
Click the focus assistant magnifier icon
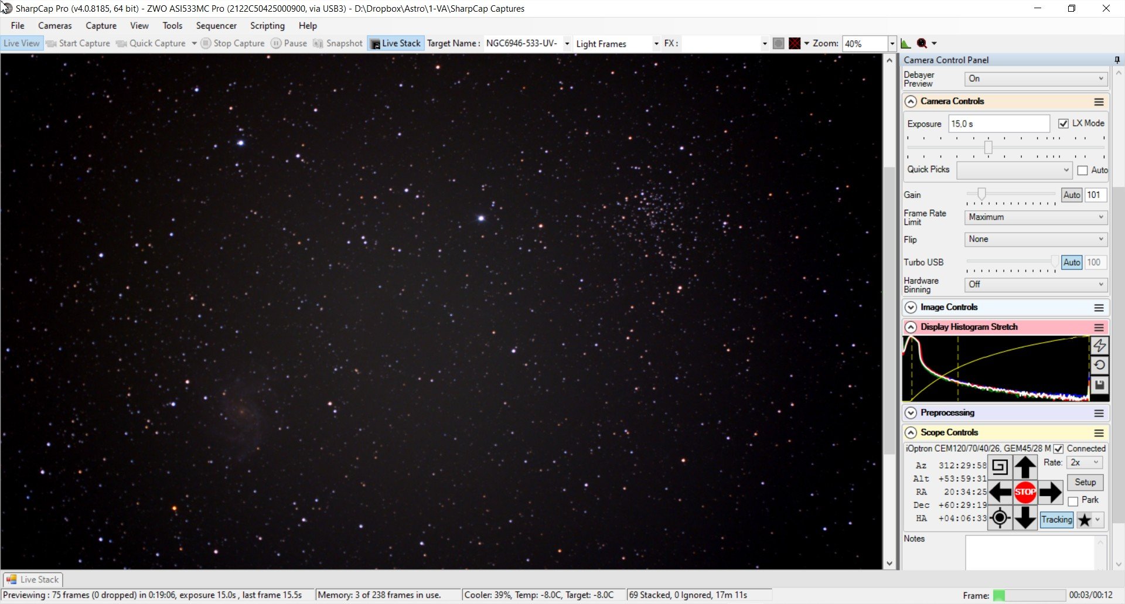click(x=922, y=43)
